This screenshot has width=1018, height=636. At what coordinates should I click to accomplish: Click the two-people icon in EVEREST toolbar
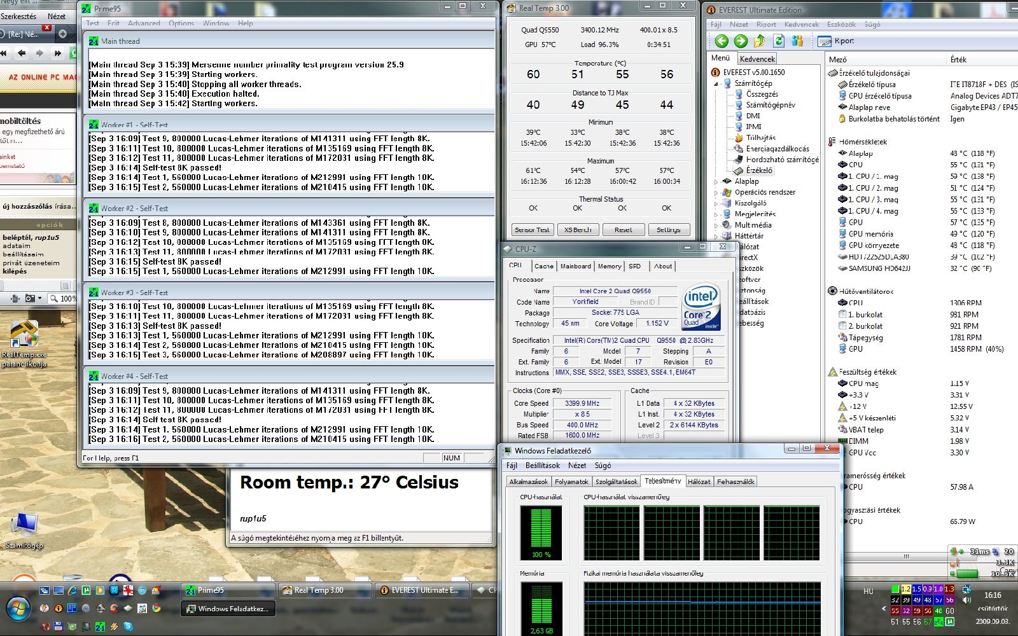click(x=797, y=41)
